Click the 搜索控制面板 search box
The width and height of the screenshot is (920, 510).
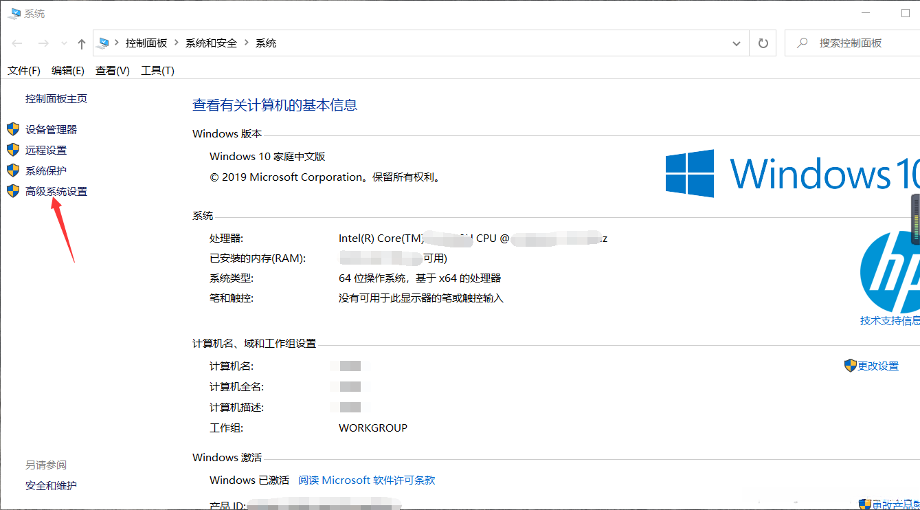tap(852, 43)
